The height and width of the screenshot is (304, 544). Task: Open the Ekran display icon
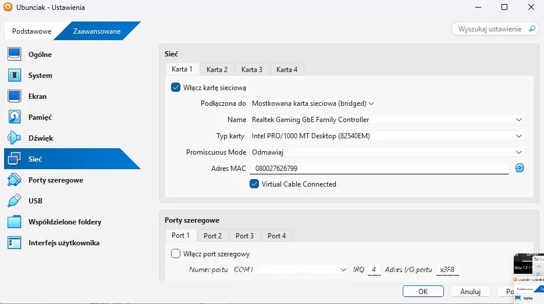(x=14, y=96)
